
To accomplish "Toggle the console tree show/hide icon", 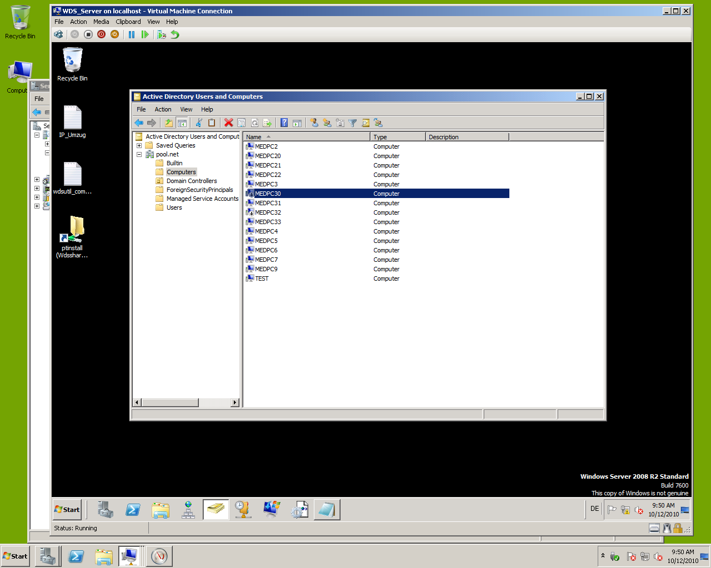I will 182,123.
